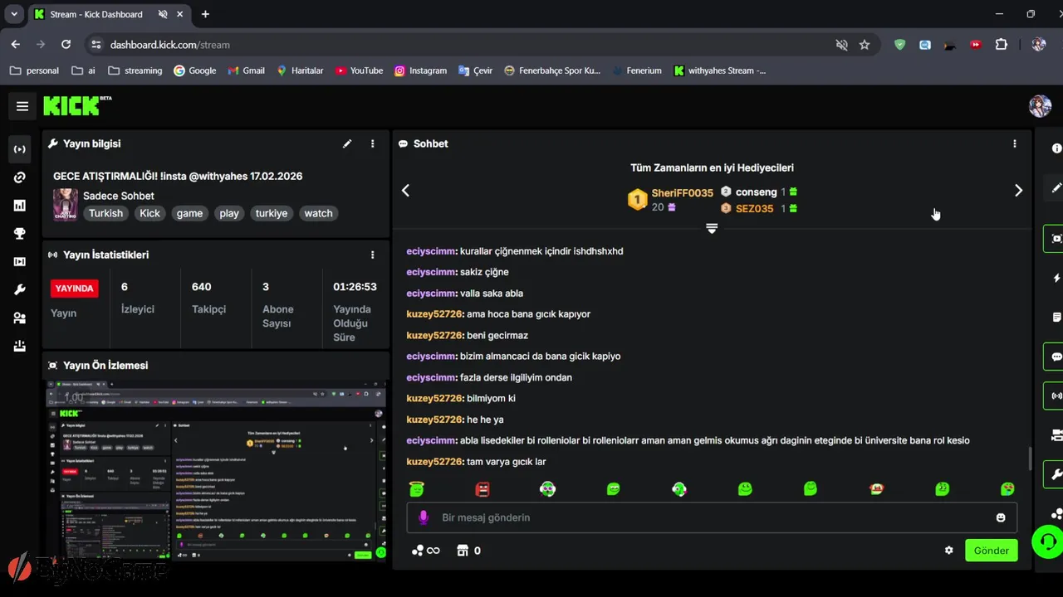The width and height of the screenshot is (1063, 597).
Task: Open the Stream page in left sidebar
Action: pyautogui.click(x=20, y=149)
